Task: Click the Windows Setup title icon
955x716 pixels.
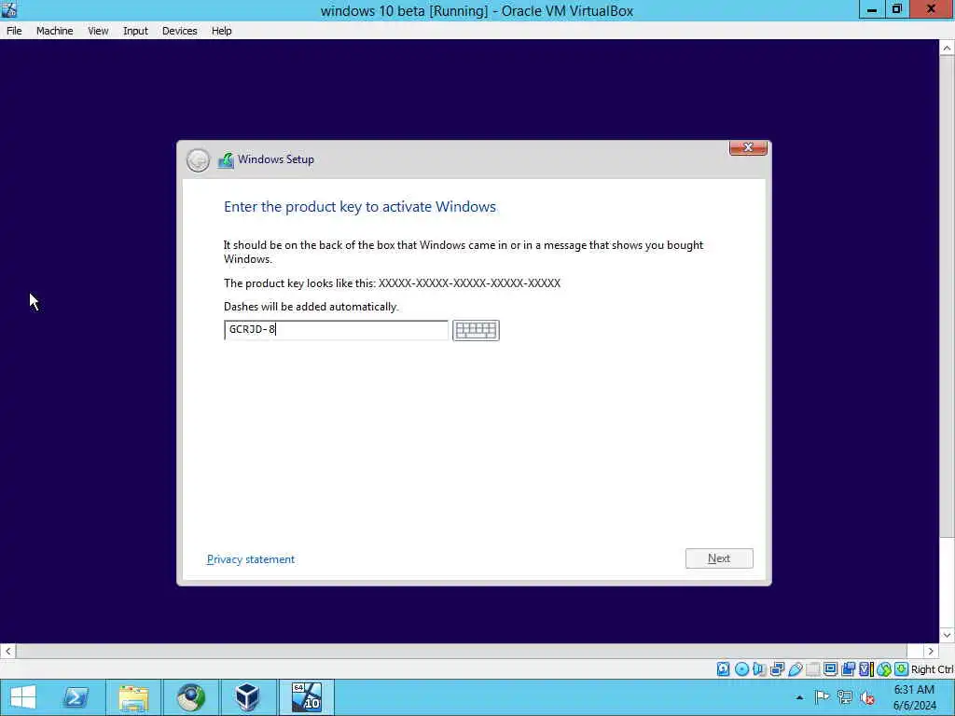Action: [x=226, y=160]
